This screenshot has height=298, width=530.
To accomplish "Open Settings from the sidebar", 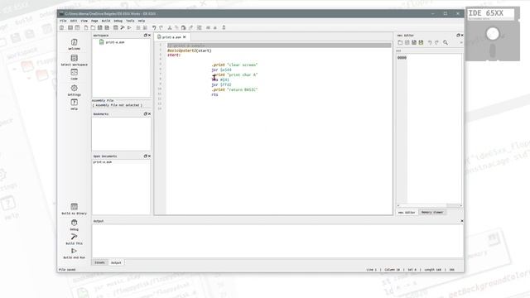I will (74, 90).
